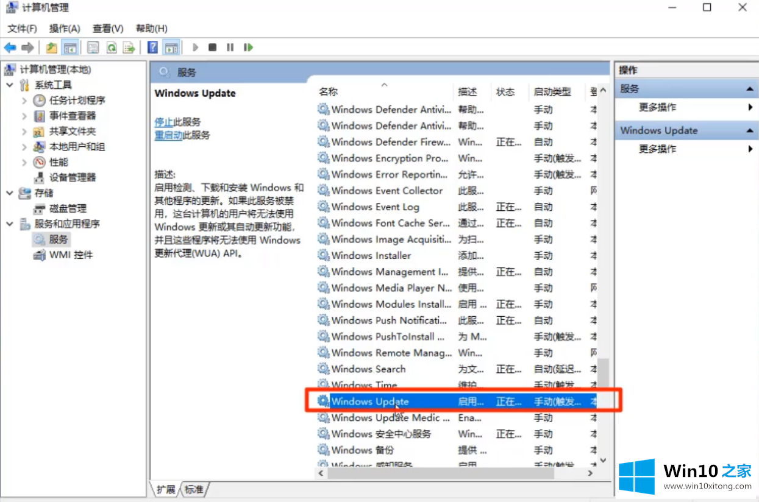Select 服务 node in left tree

click(x=59, y=239)
